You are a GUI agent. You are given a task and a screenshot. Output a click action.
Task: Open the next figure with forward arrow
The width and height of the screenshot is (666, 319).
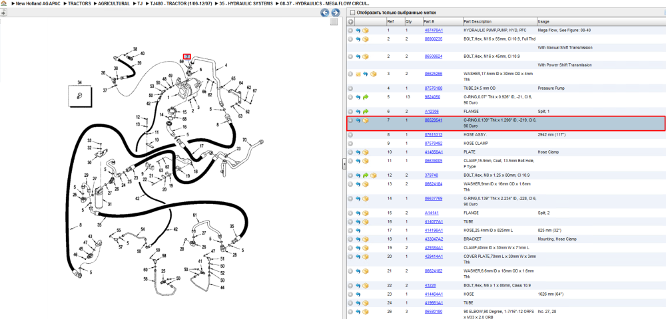tap(335, 13)
